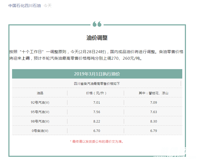198x161 pixels.
Task: Select the 95号汽油(V) row label
Action: coord(40,112)
